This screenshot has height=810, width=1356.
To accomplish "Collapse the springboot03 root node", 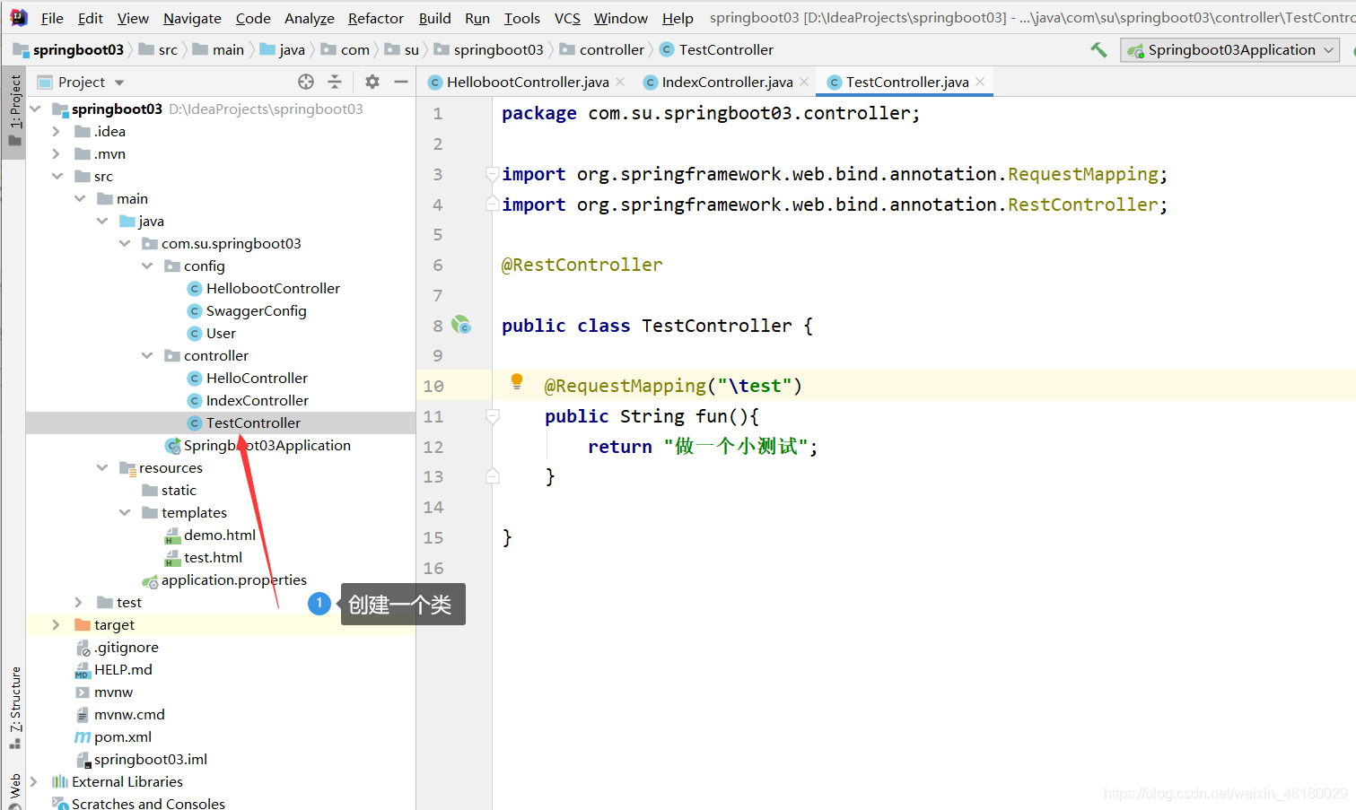I will [x=36, y=109].
